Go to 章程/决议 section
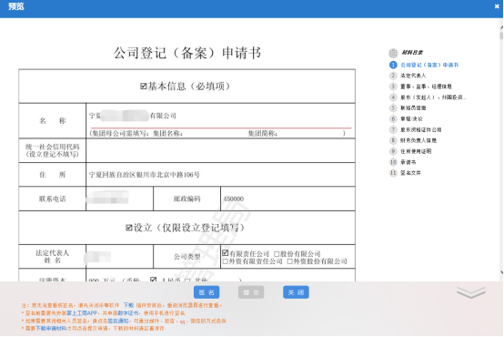The image size is (504, 337). click(x=411, y=119)
